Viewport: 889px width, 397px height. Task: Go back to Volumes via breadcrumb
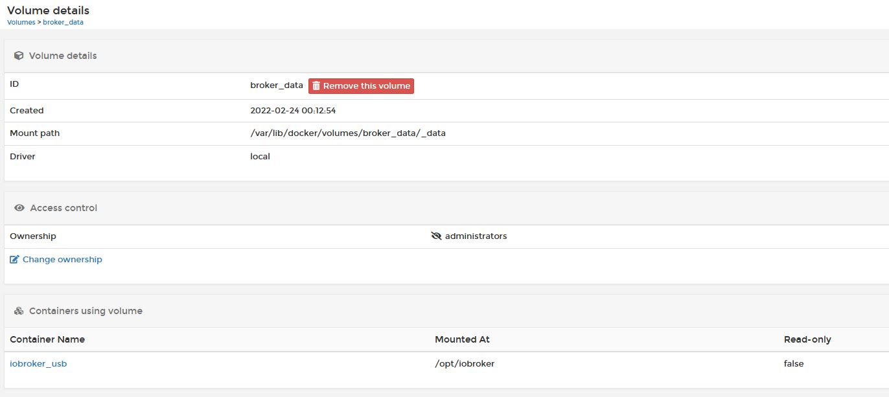[21, 22]
